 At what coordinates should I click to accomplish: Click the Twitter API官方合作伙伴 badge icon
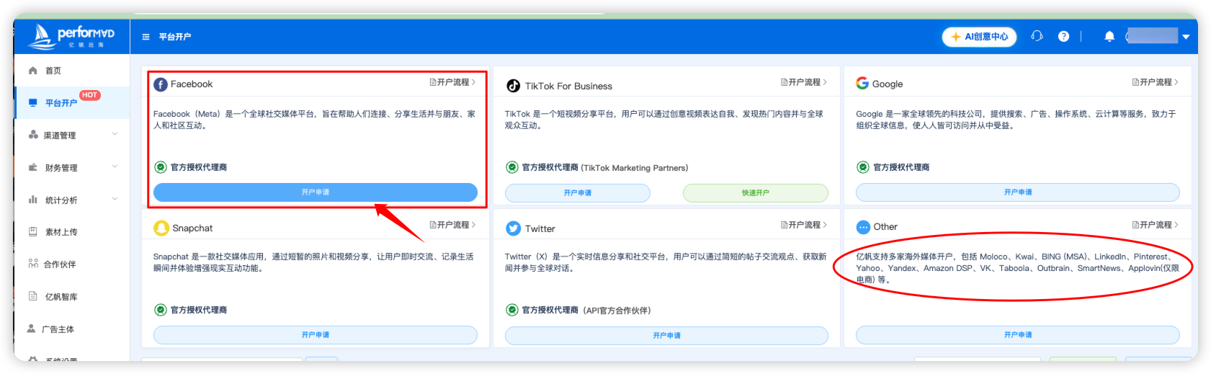(x=512, y=310)
